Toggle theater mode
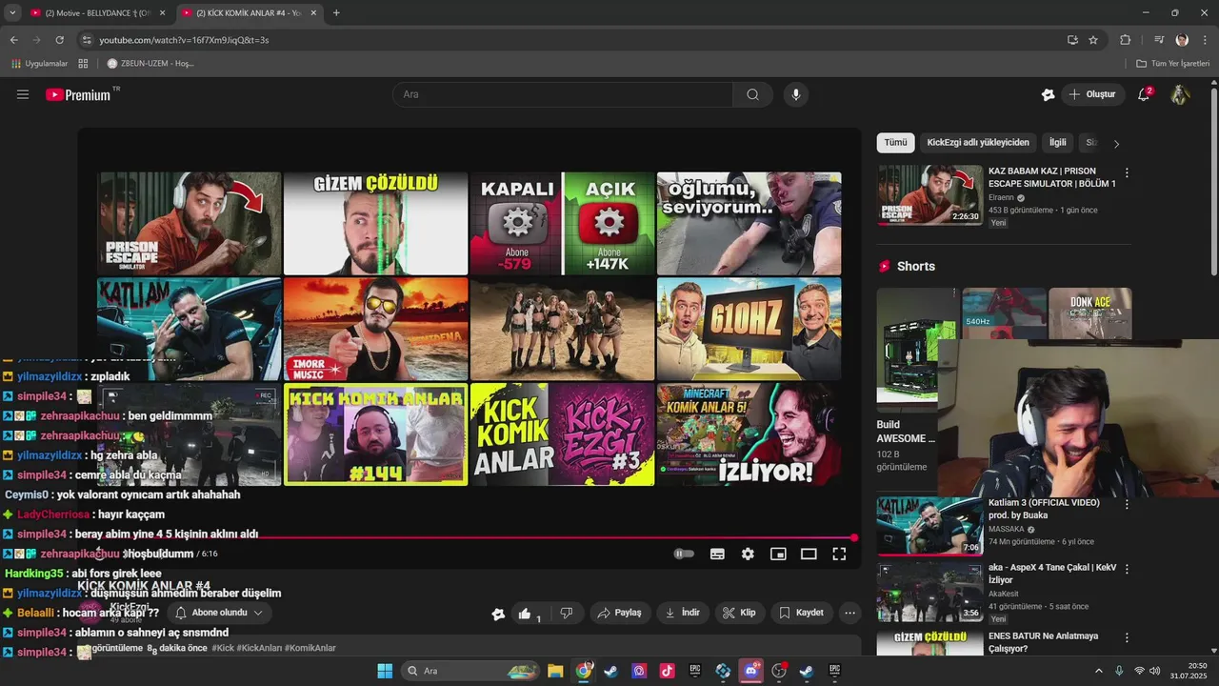This screenshot has width=1219, height=686. (809, 554)
